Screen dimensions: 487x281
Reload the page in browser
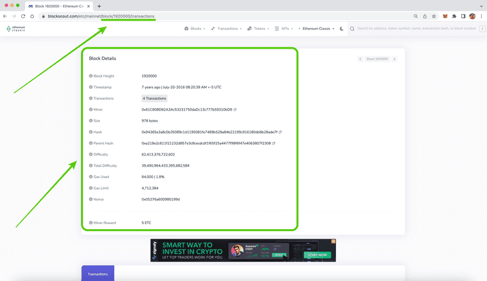[23, 16]
